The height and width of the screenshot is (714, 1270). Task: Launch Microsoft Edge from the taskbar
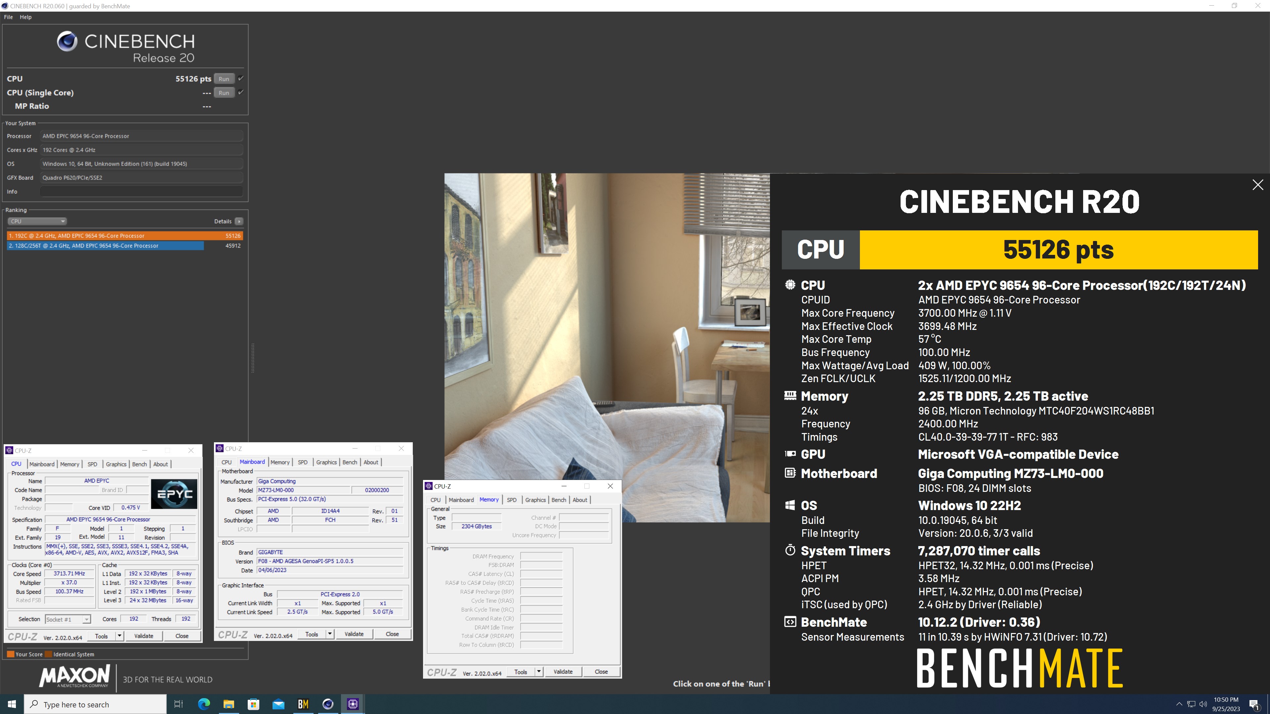[x=204, y=704]
